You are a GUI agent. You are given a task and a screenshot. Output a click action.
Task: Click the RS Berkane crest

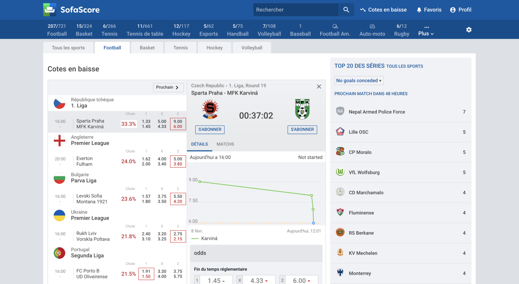point(340,232)
